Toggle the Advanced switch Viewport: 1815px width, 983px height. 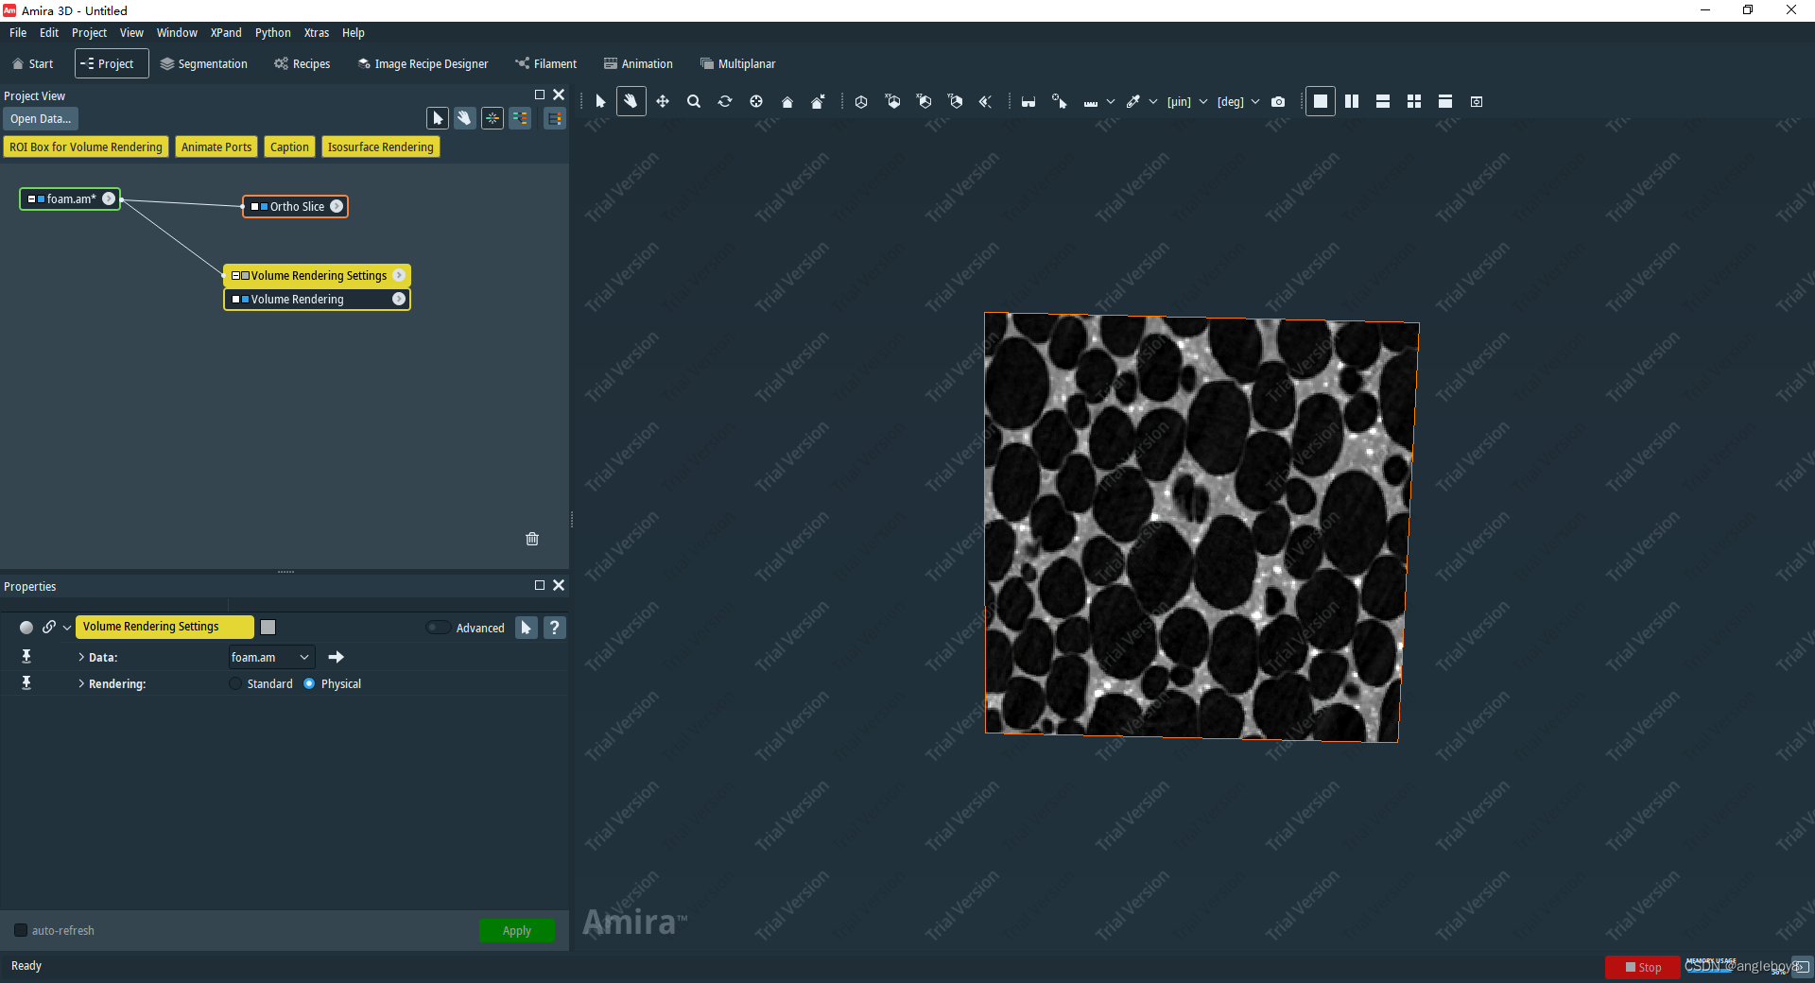point(438,628)
